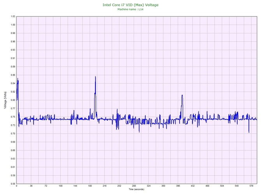Click the 0.80 voltage axis label
This screenshot has width=261, height=196.
click(13, 100)
